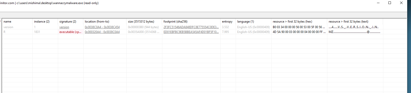
Task: Maximize the window
Action: (390, 3)
